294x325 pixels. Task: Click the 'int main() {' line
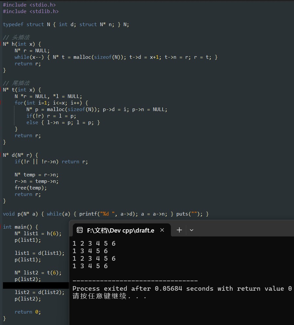click(21, 227)
